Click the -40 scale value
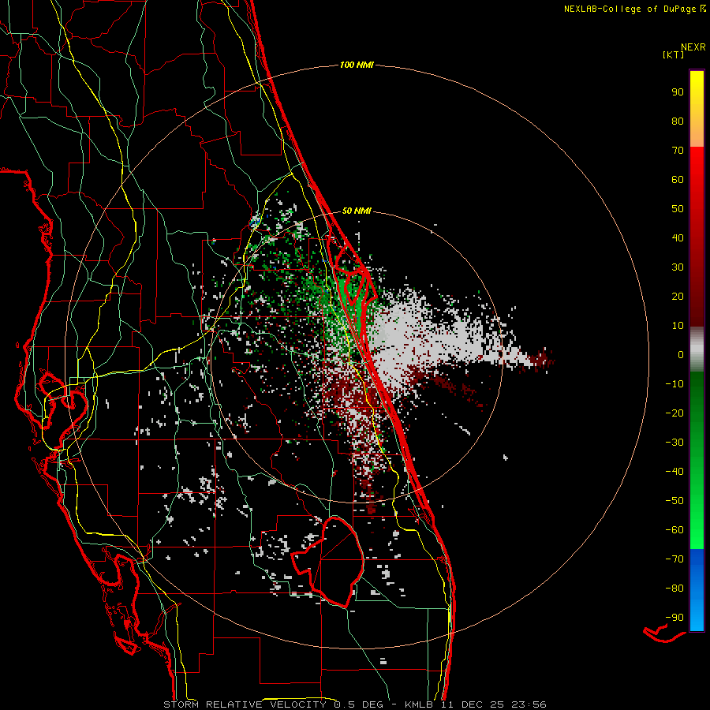 pos(674,472)
